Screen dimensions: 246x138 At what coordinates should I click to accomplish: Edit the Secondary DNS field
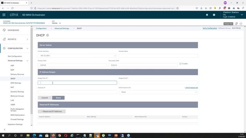click(143, 65)
